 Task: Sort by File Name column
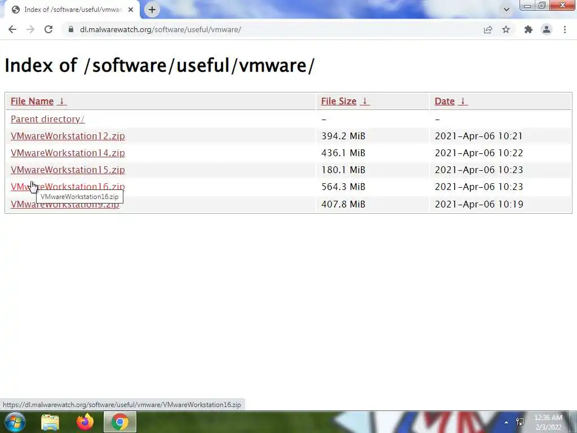(x=38, y=101)
